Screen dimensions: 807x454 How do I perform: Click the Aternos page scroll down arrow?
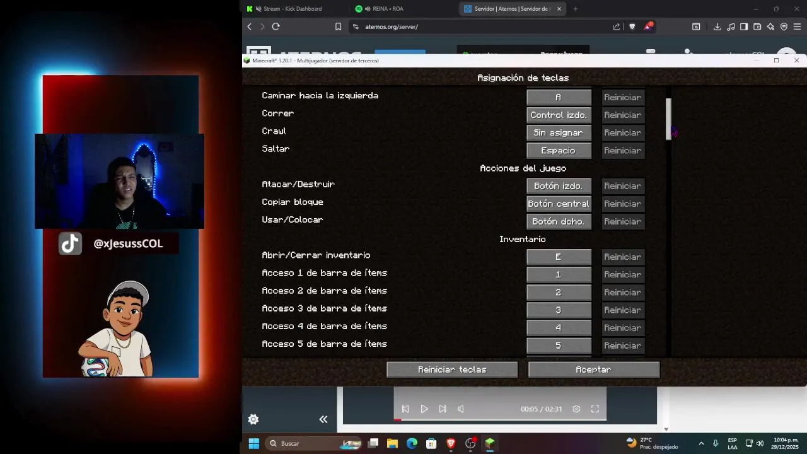point(666,429)
